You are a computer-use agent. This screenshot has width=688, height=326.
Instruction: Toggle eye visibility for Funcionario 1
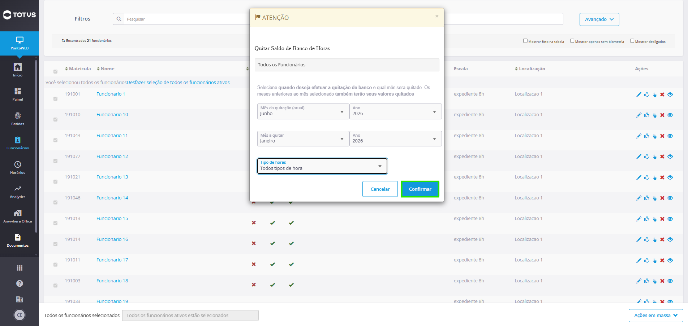670,94
